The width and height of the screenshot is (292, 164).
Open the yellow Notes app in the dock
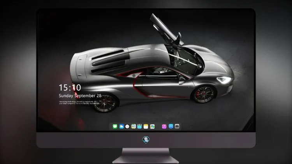(146, 126)
